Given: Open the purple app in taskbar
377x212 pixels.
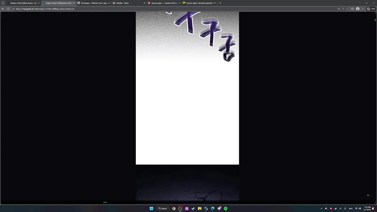Looking at the screenshot, I should (187, 208).
